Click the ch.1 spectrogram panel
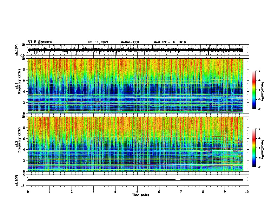This screenshot has height=215, width=278. 135,86
